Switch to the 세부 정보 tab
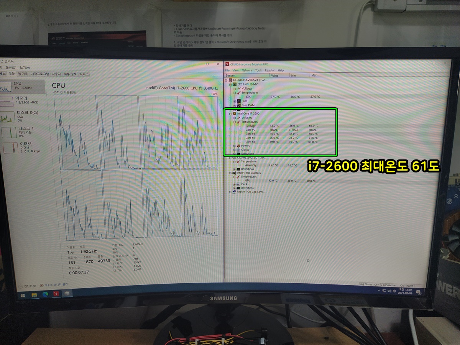The height and width of the screenshot is (345, 460). (x=70, y=74)
